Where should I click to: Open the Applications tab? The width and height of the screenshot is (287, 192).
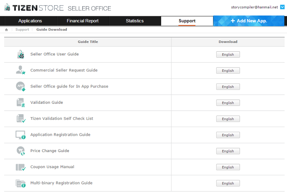tap(30, 21)
